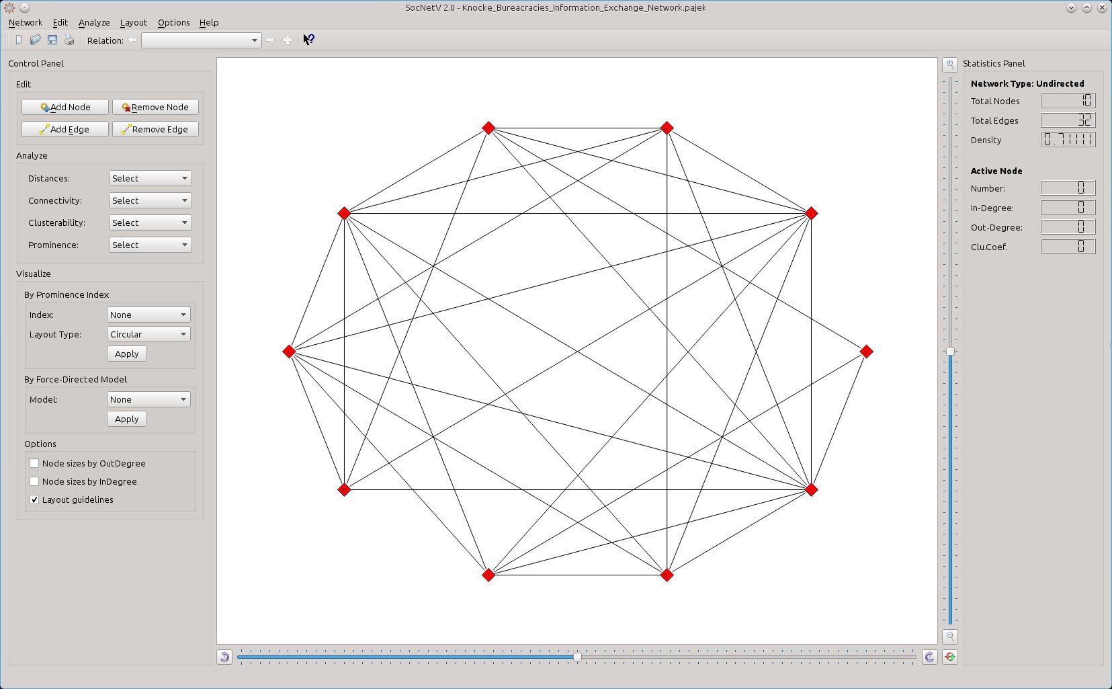Viewport: 1112px width, 689px height.
Task: Click the Save network floppy icon
Action: point(52,40)
